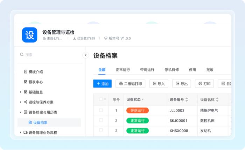Open the 设备状态 column filter dropdown
The height and width of the screenshot is (150, 245).
[143, 100]
